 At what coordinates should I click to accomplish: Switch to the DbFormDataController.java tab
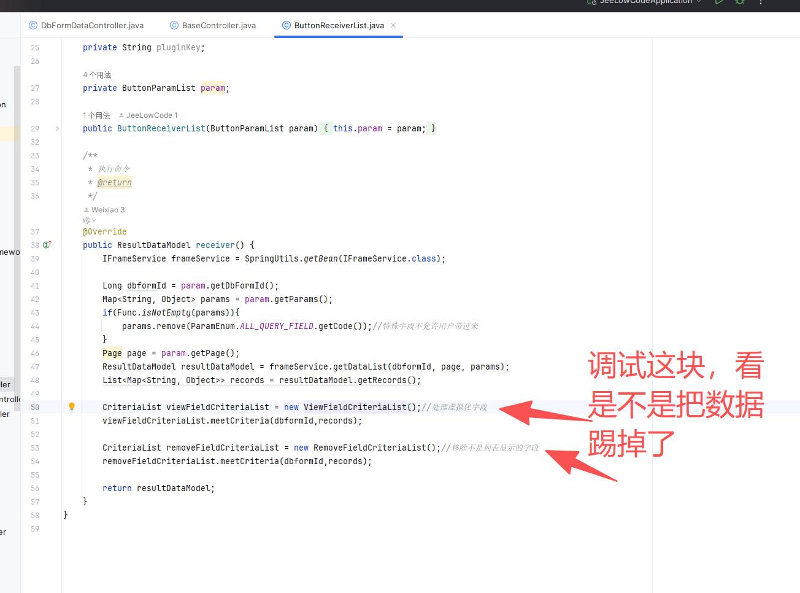92,25
